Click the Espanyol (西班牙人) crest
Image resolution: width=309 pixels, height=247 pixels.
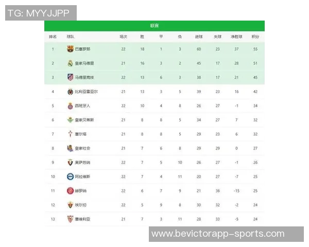coord(71,105)
